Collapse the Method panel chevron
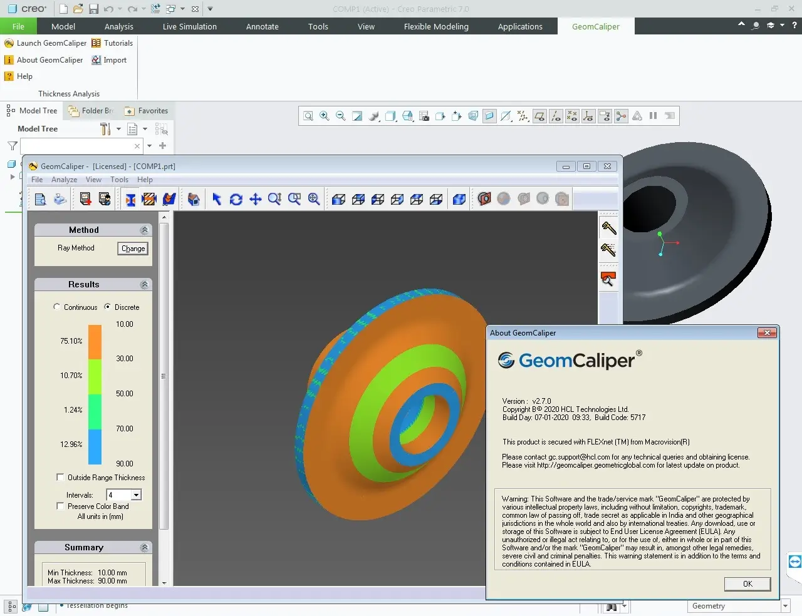802x616 pixels. tap(144, 230)
